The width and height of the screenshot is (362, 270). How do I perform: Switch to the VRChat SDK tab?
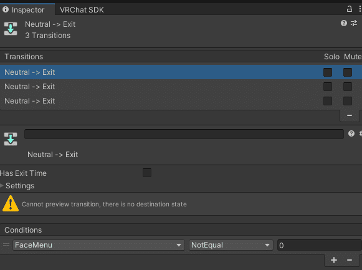[82, 10]
